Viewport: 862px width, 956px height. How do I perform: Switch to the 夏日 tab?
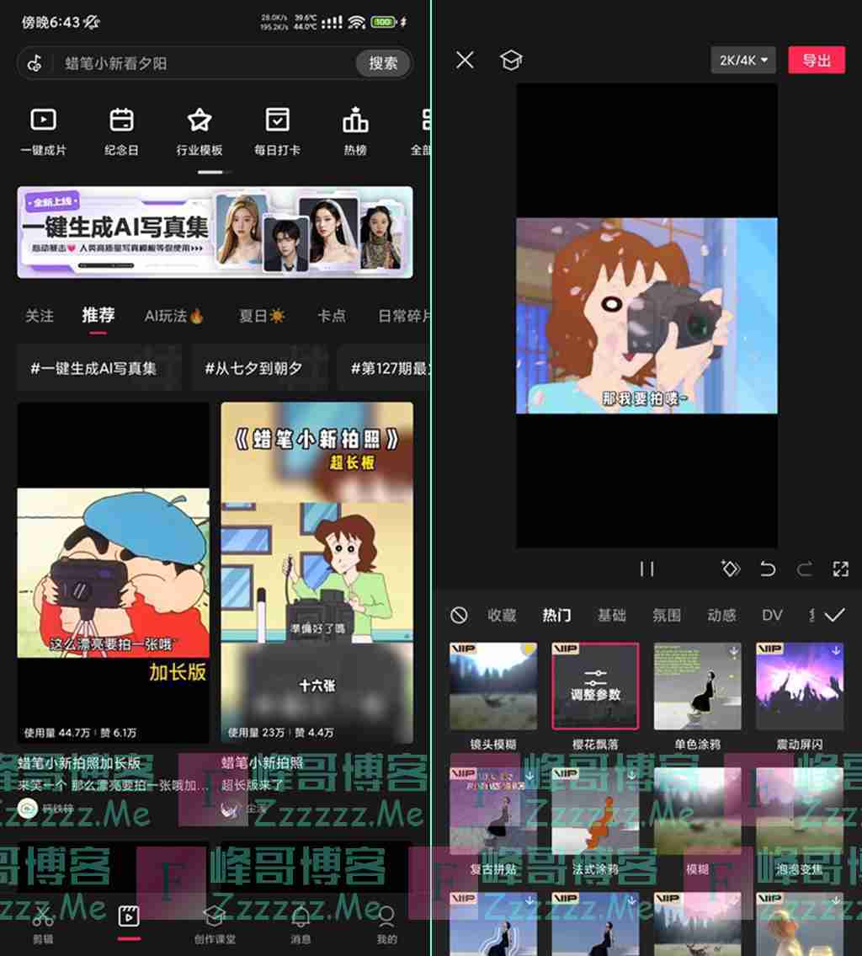[261, 315]
